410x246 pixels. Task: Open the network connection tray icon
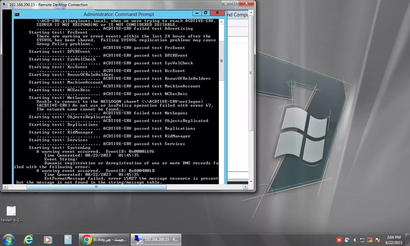[362, 240]
